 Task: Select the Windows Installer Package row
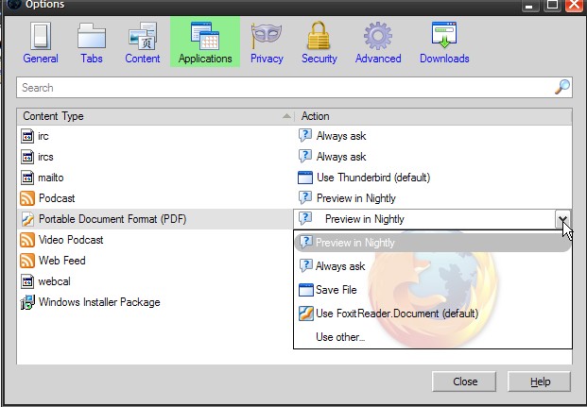155,302
